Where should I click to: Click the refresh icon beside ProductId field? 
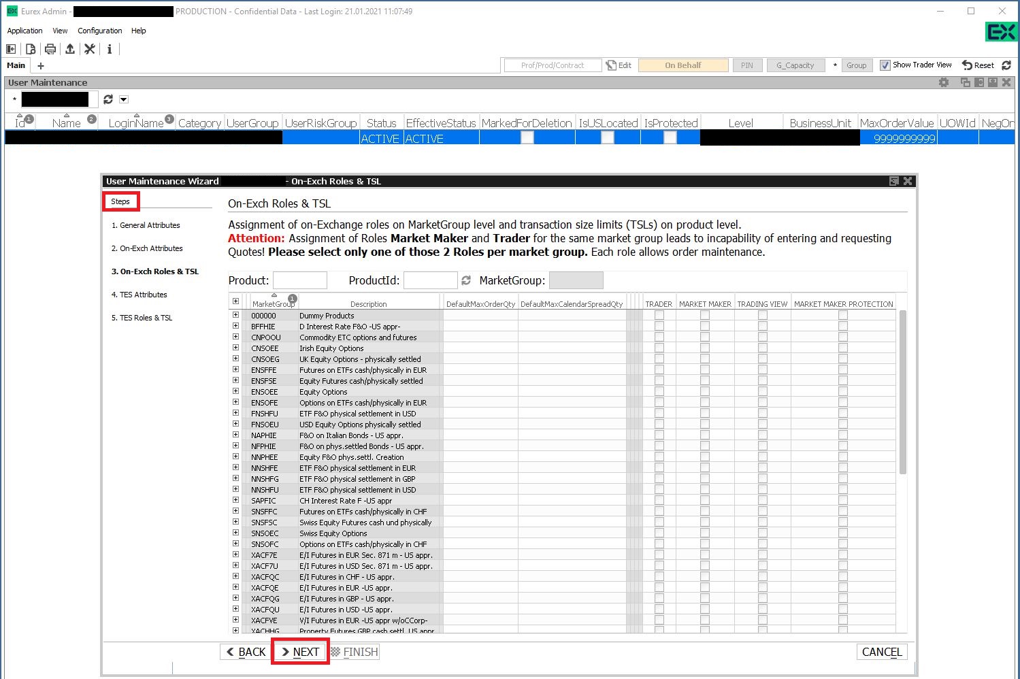[x=466, y=280]
